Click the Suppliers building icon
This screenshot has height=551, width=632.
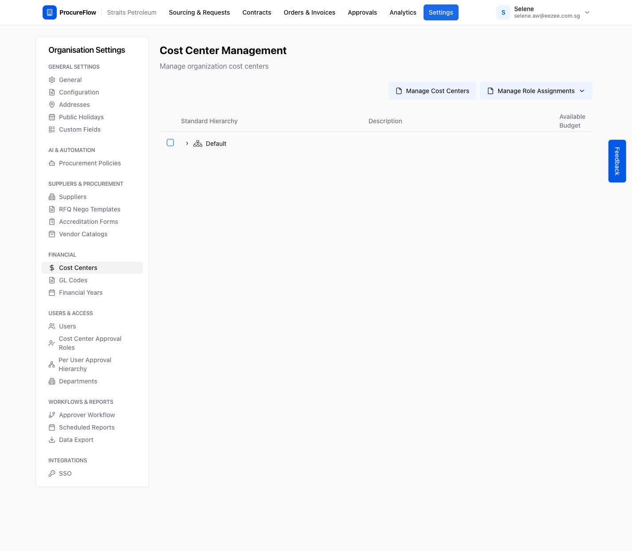(52, 197)
